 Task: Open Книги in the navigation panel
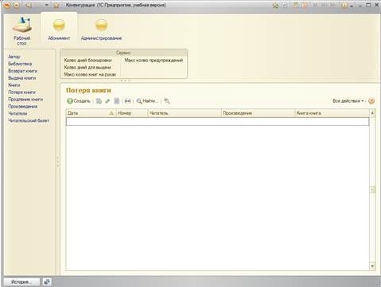(14, 85)
